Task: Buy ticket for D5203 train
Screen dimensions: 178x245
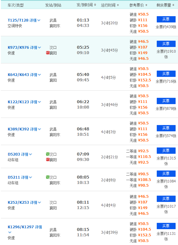Action: pyautogui.click(x=166, y=150)
